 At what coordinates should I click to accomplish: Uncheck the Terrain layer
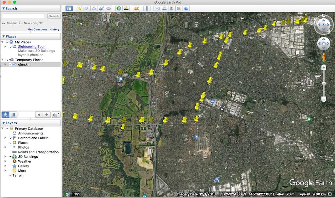pyautogui.click(x=10, y=175)
